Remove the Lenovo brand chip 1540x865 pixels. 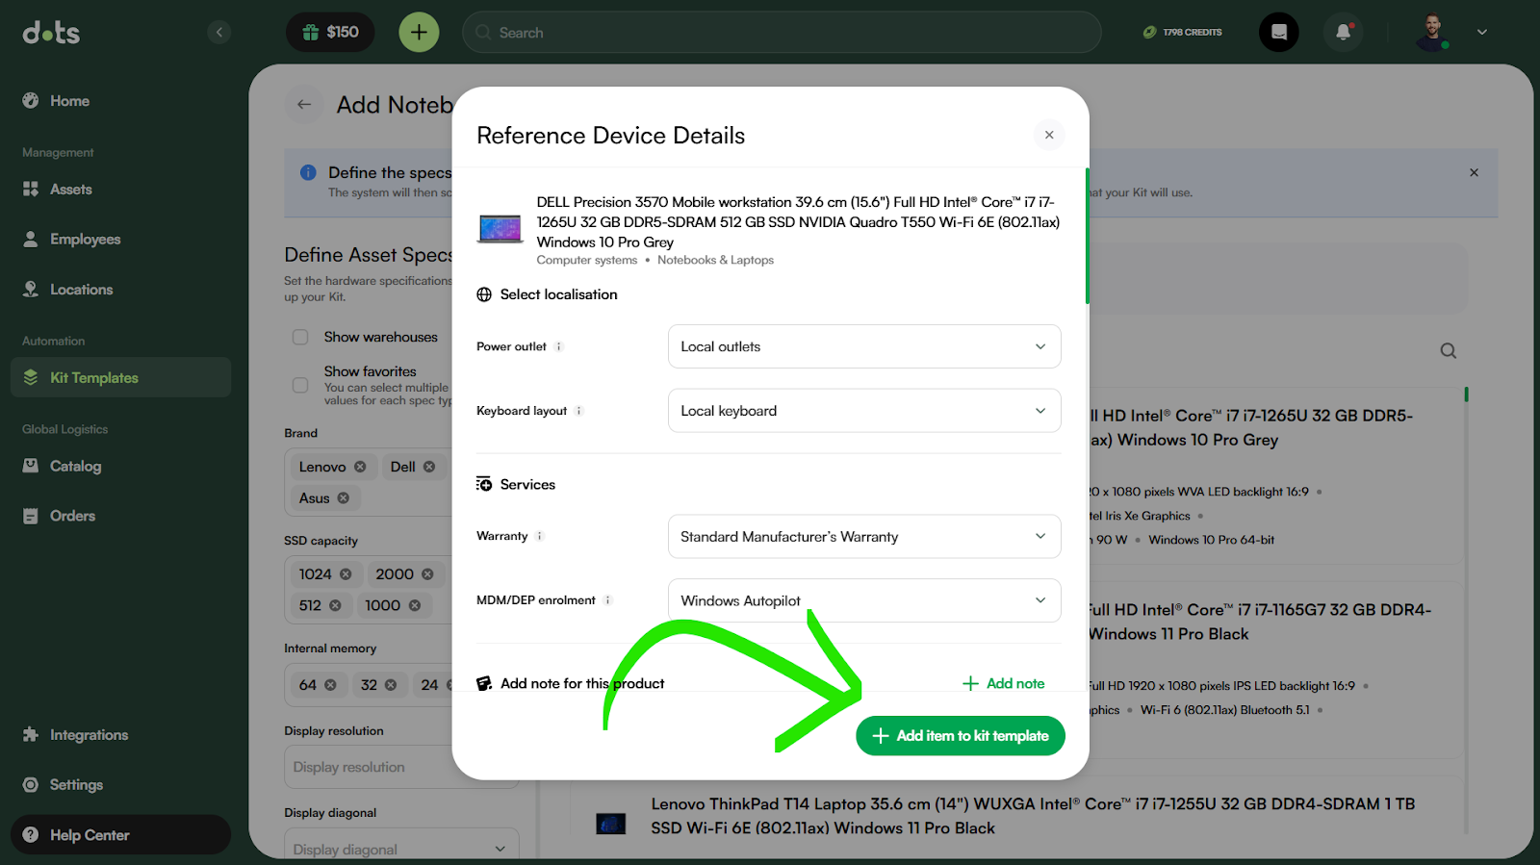click(x=360, y=467)
